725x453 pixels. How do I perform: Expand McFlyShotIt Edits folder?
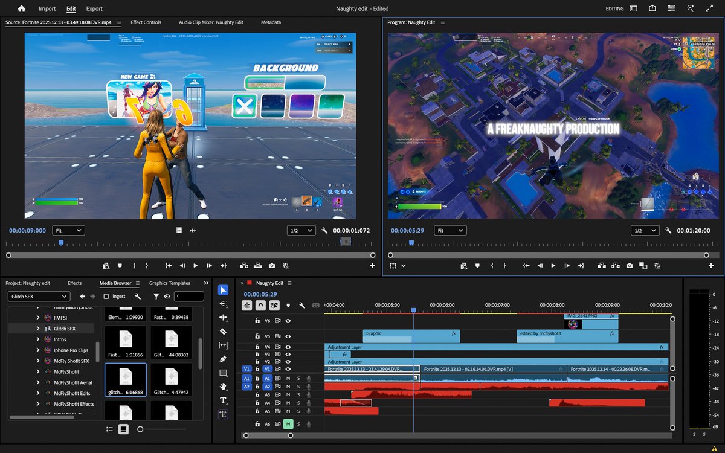click(x=38, y=393)
